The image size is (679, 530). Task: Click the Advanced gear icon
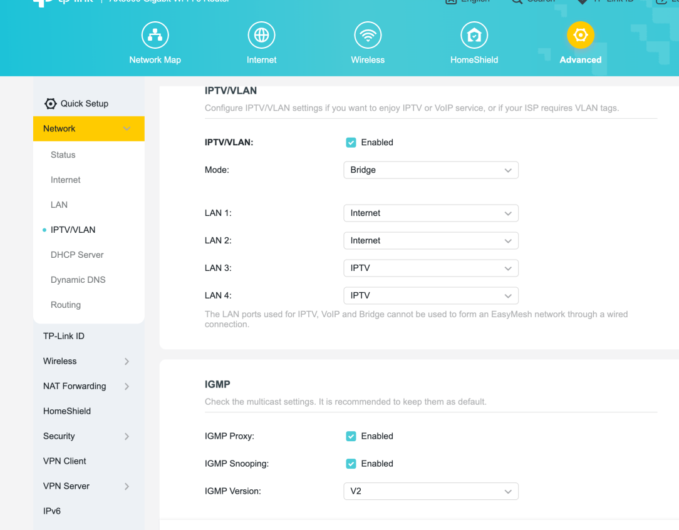580,35
